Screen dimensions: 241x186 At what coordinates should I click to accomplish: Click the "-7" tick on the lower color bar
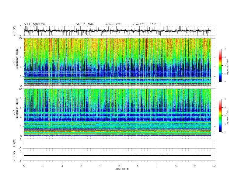point(224,132)
